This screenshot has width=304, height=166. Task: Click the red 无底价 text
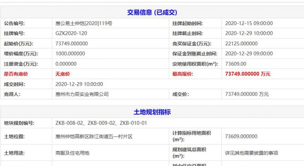coord(62,74)
